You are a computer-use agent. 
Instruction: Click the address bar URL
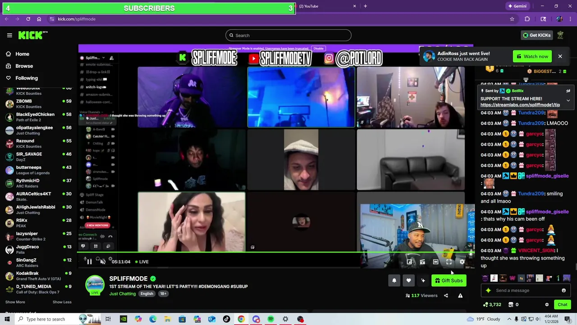(77, 19)
